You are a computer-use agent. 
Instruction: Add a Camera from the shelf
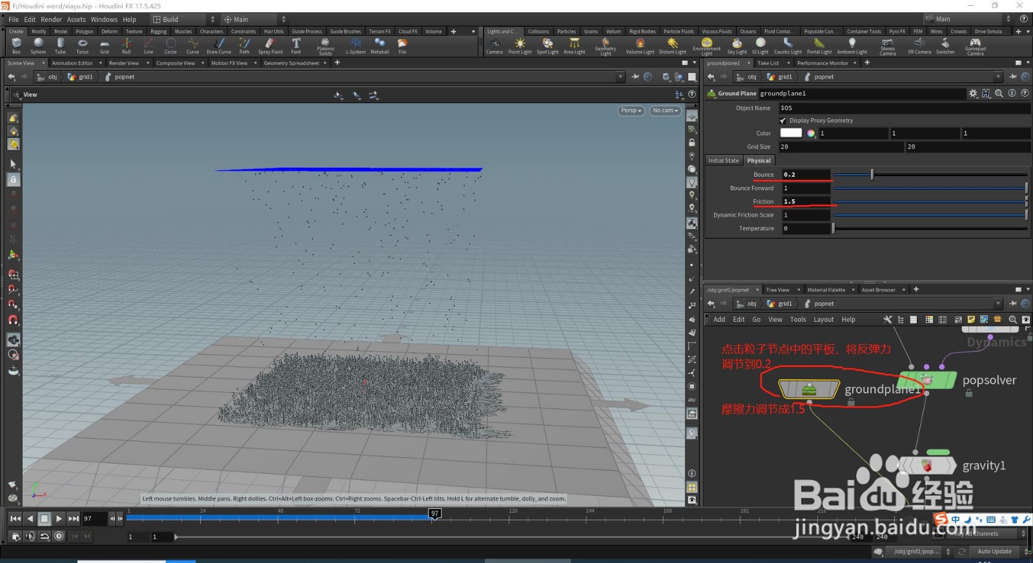(x=495, y=46)
